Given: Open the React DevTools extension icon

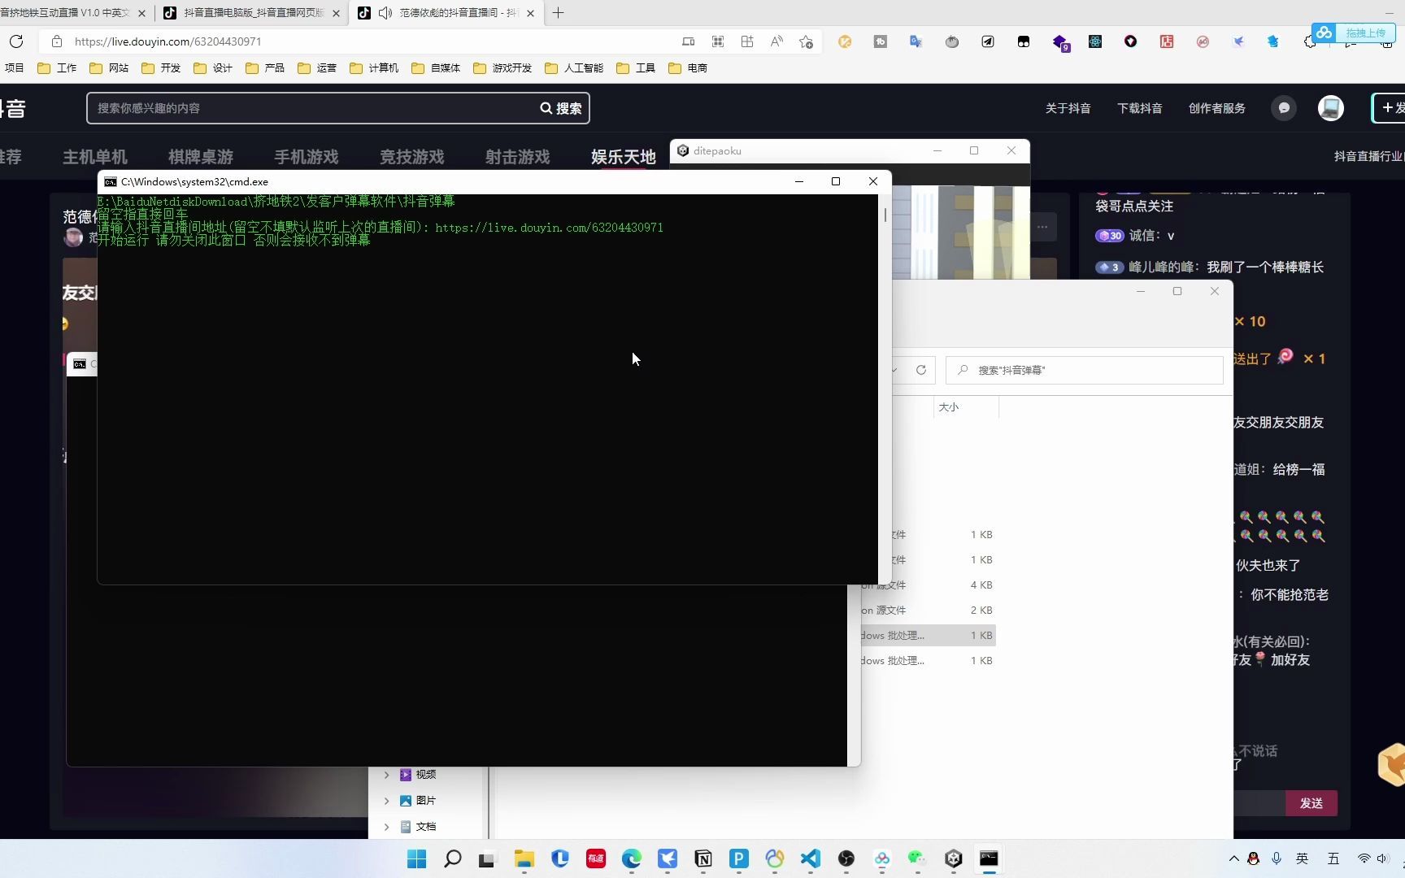Looking at the screenshot, I should coord(1095,41).
